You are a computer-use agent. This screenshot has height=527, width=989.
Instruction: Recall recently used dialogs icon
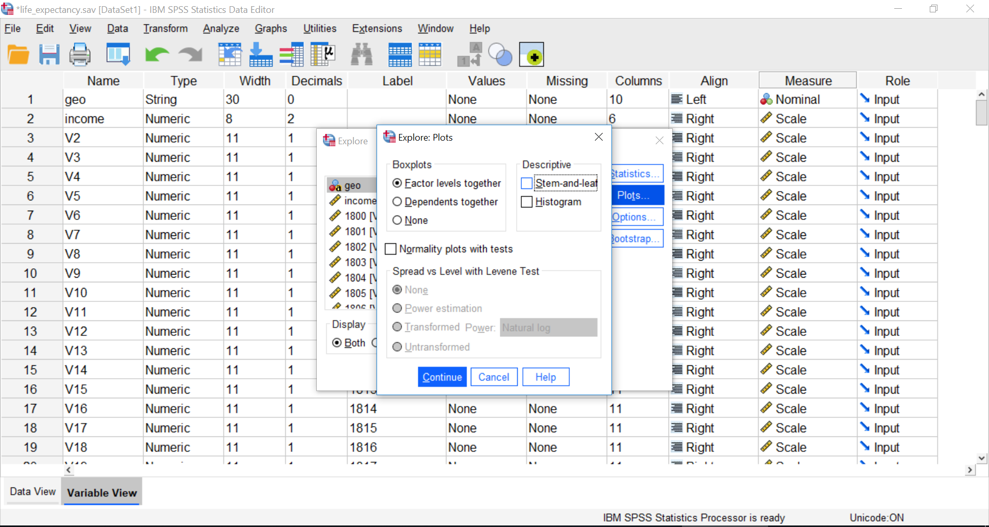(x=118, y=55)
